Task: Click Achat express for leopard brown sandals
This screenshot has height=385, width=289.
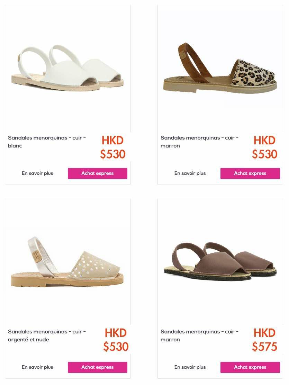Action: point(250,173)
